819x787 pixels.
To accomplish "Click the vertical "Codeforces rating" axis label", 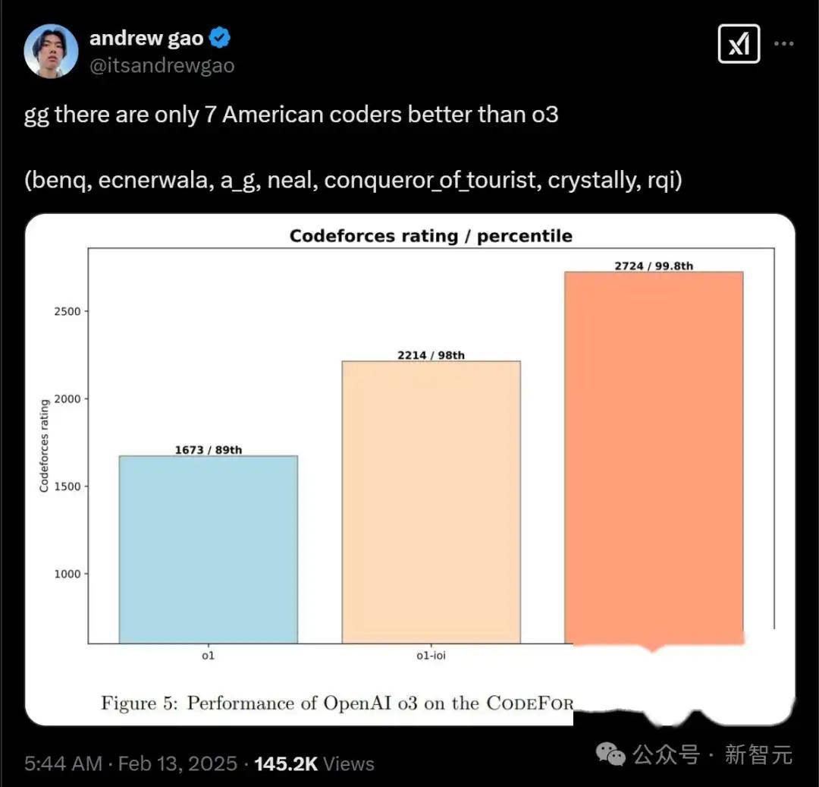I will tap(44, 445).
